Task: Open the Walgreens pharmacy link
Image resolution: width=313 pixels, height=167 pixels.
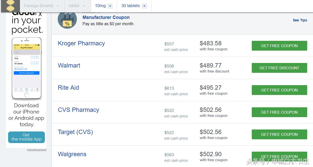Action: pos(72,154)
